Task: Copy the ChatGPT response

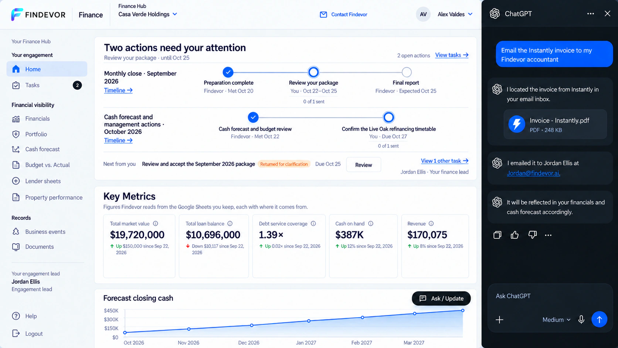Action: (x=498, y=235)
